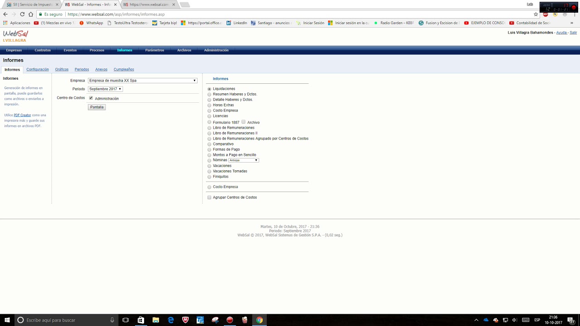Screen dimensions: 580x326
Task: Click the Windows search box
Action: 66,320
